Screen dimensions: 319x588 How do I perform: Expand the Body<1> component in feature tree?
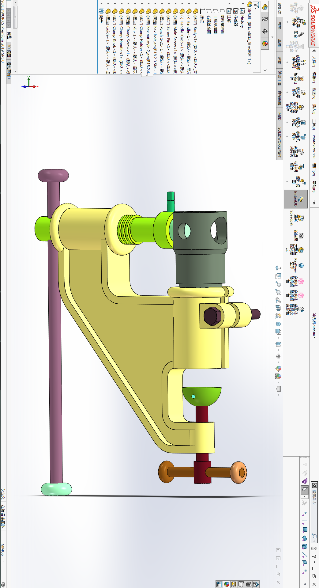pos(196,4)
